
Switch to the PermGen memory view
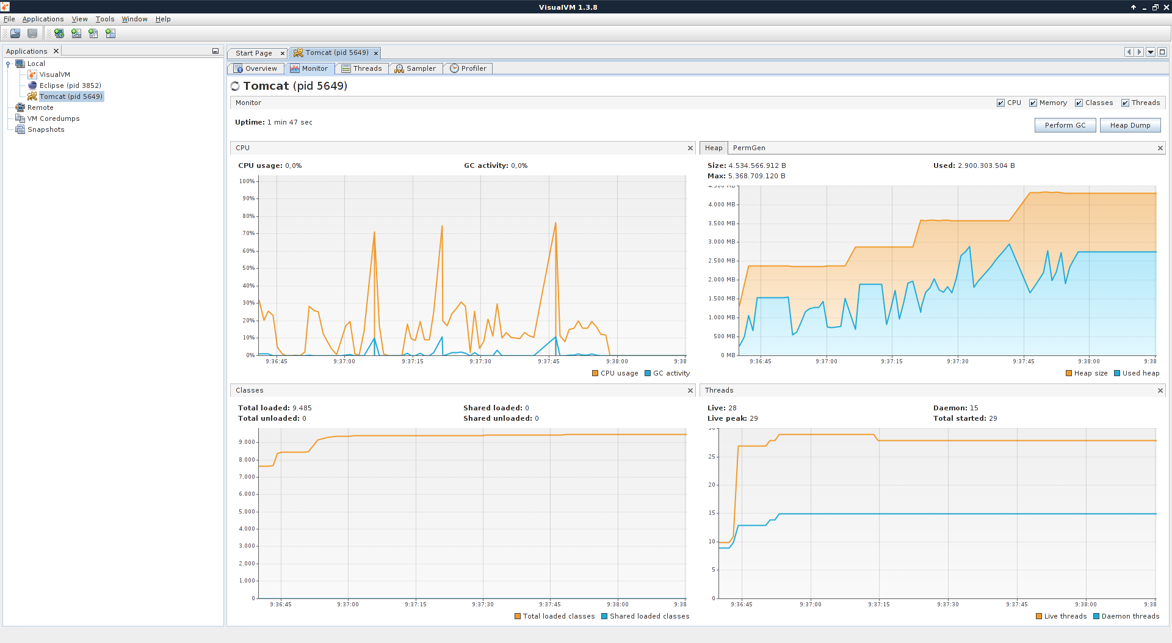[x=748, y=148]
